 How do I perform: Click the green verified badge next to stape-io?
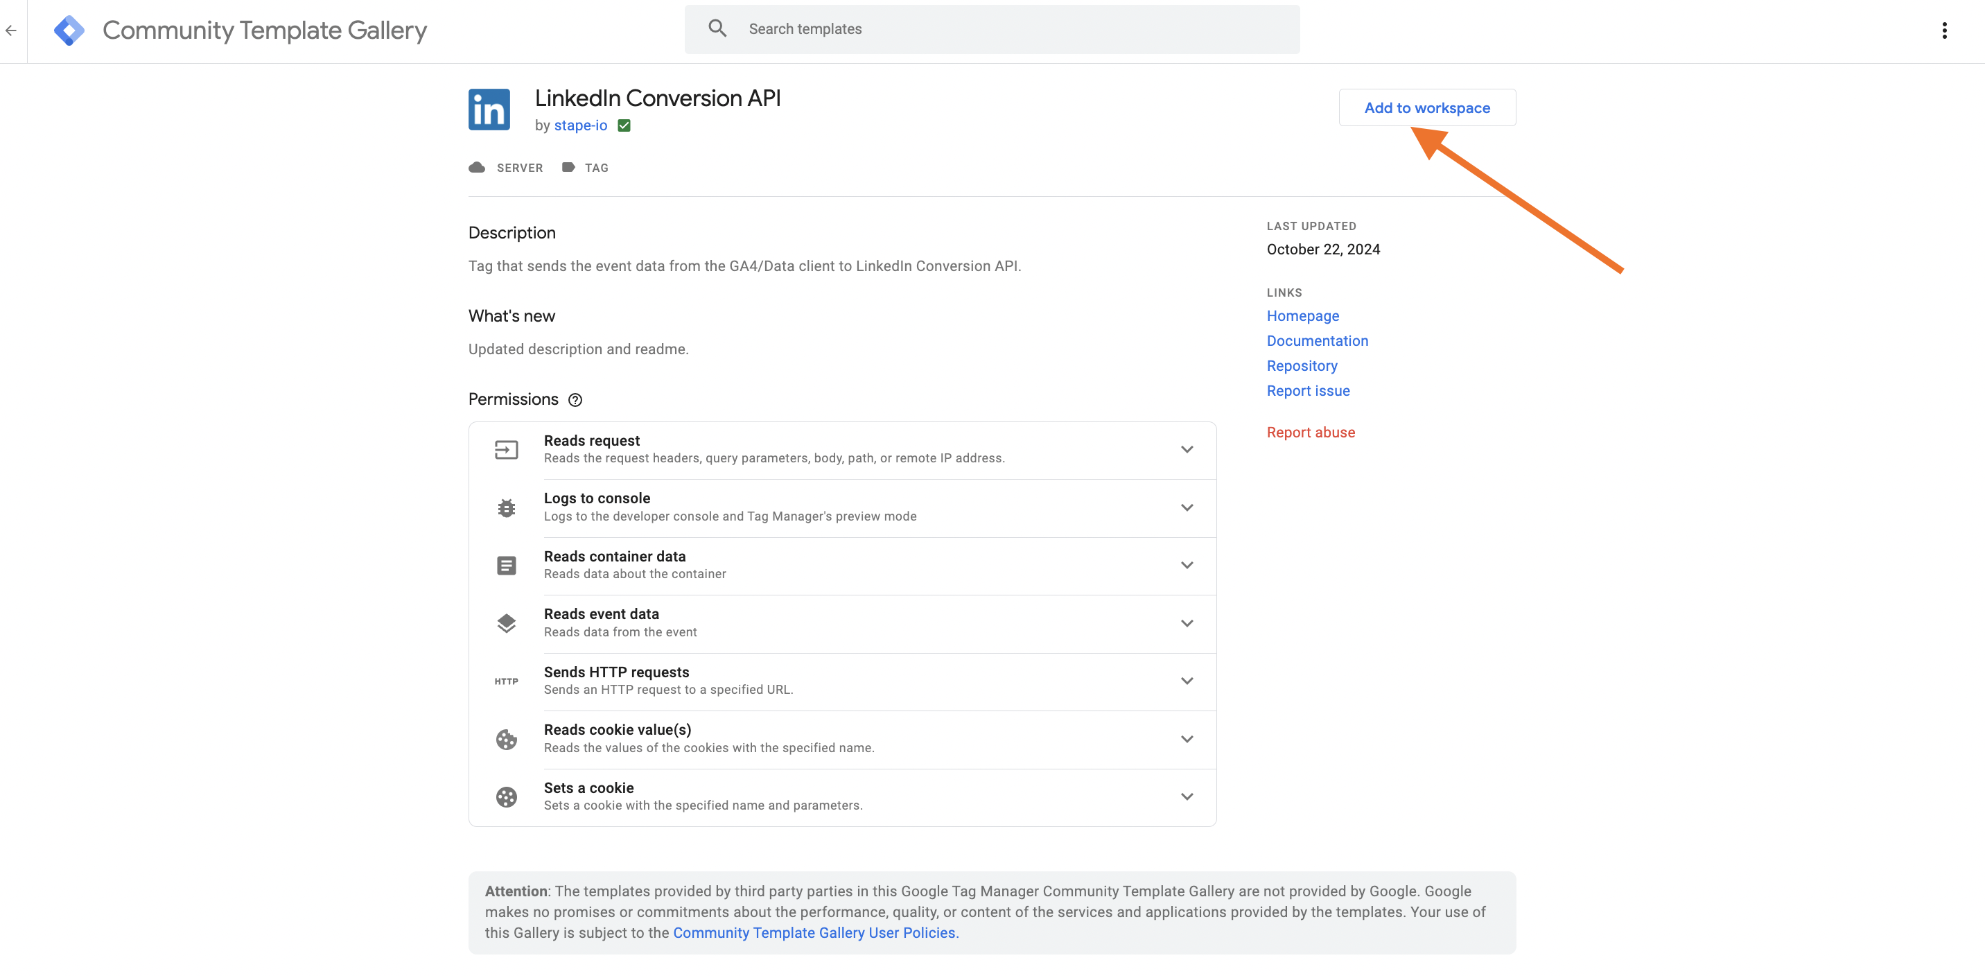click(624, 125)
